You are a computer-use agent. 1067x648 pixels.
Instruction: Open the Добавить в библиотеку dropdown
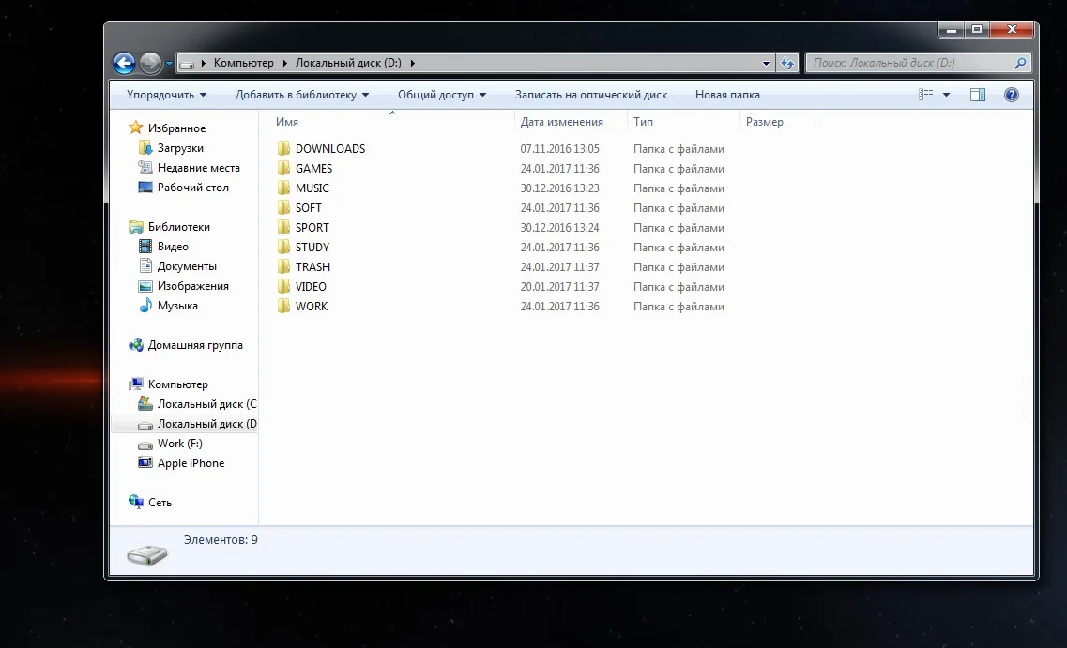(x=301, y=95)
